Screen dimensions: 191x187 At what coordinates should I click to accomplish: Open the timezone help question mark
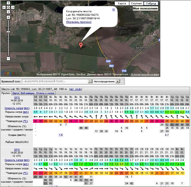122,81
